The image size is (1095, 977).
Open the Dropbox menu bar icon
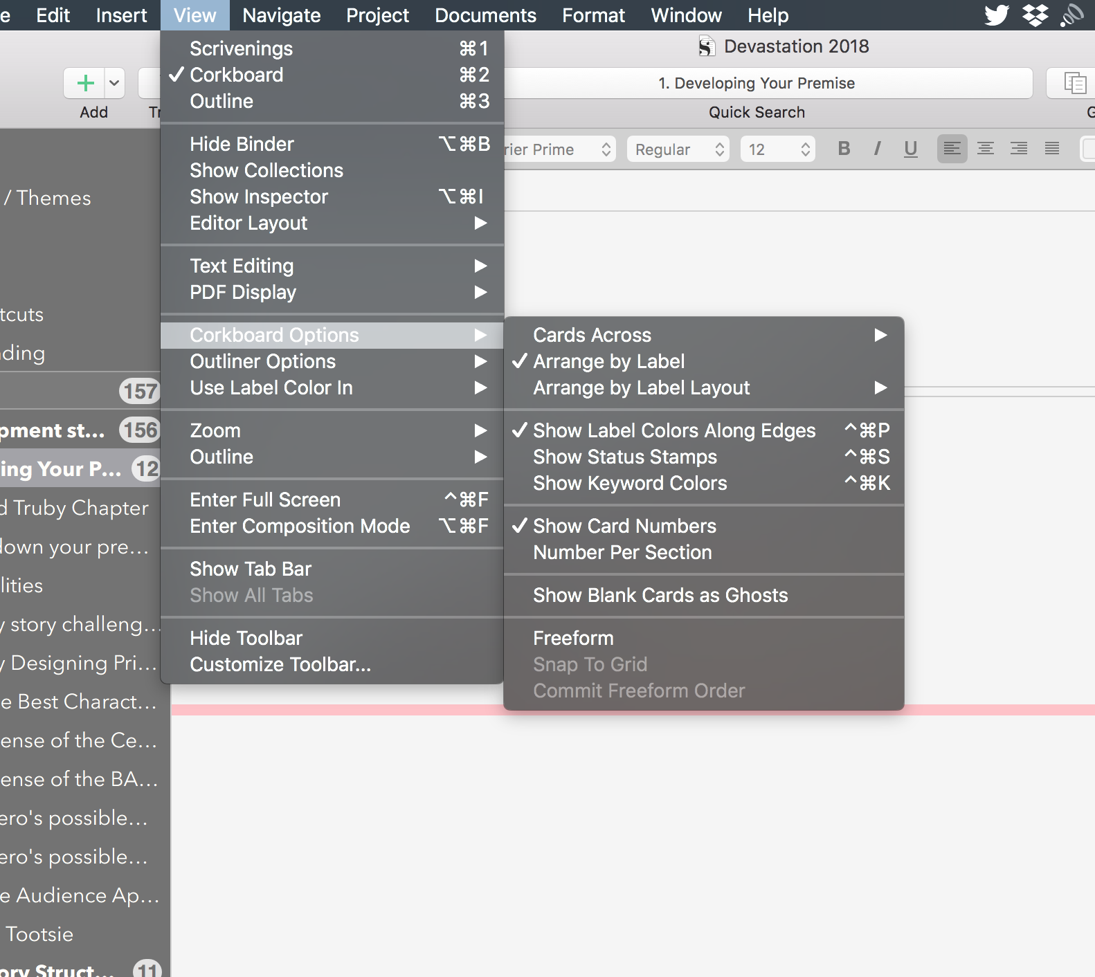click(1035, 15)
